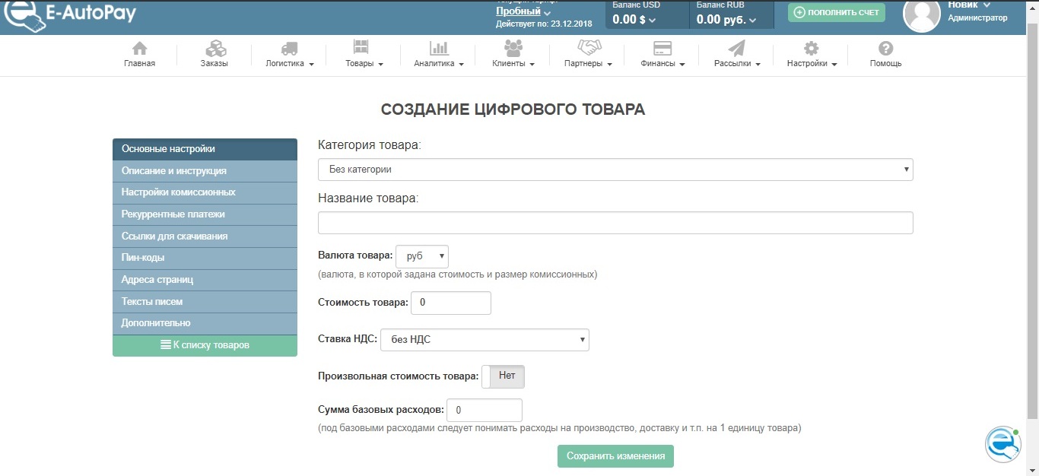Toggle Произвольная стоимость товара switch
The image size is (1039, 476).
(504, 376)
